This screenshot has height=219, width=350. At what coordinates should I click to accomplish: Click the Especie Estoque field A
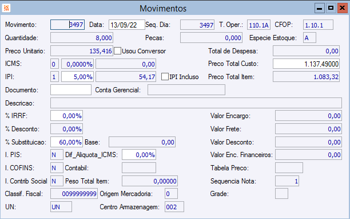click(x=309, y=38)
